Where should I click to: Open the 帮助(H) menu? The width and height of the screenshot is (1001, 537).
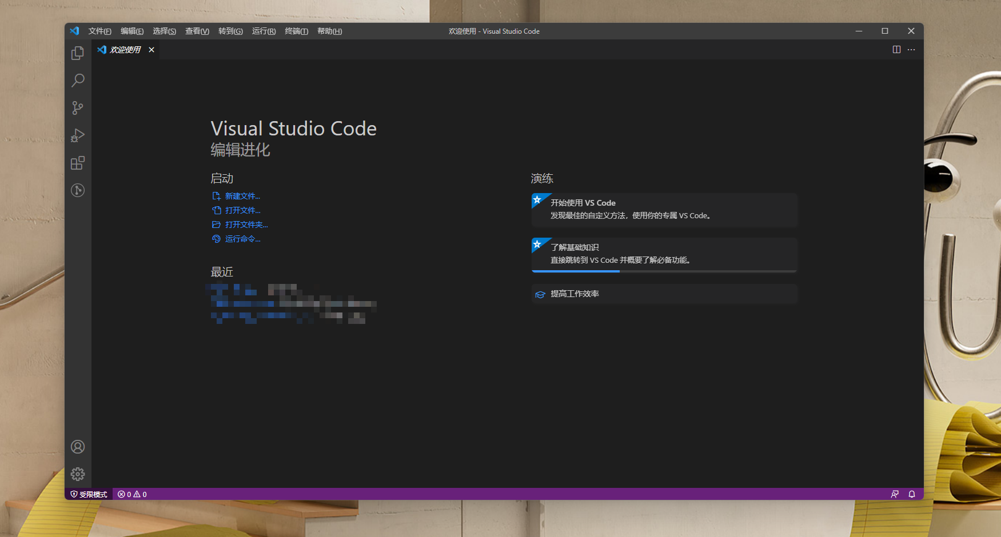pyautogui.click(x=330, y=31)
